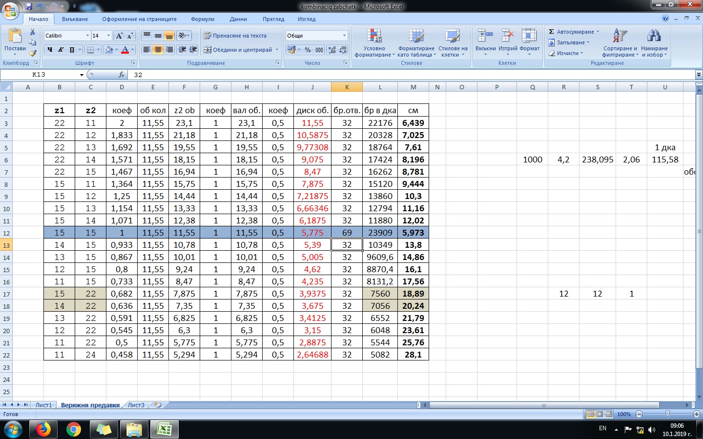The image size is (703, 439).
Task: Click the percent style icon
Action: click(308, 50)
